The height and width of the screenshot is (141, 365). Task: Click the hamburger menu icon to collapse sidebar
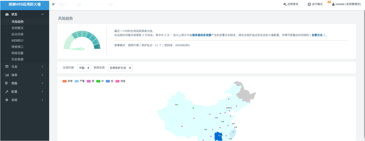click(53, 4)
